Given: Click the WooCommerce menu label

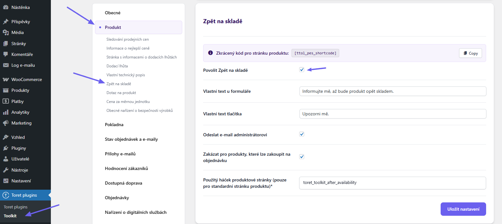Looking at the screenshot, I should [27, 79].
